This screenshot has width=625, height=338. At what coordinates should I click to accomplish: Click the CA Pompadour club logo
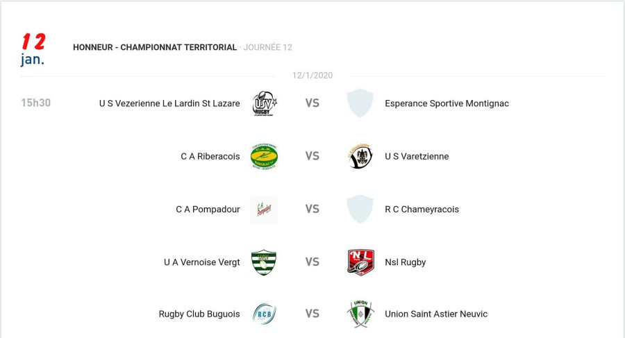tap(264, 209)
